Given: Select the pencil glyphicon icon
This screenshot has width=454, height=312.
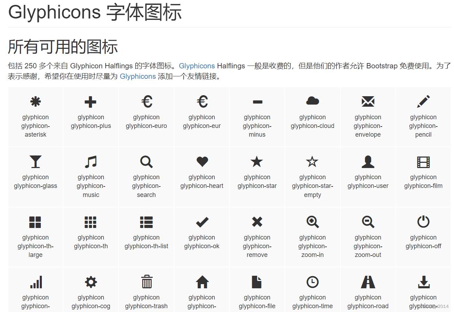Looking at the screenshot, I should point(423,101).
